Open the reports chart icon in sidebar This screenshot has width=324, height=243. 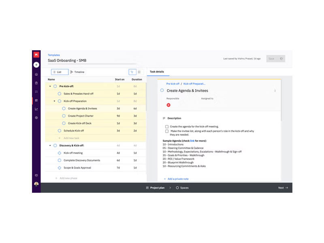(36, 109)
